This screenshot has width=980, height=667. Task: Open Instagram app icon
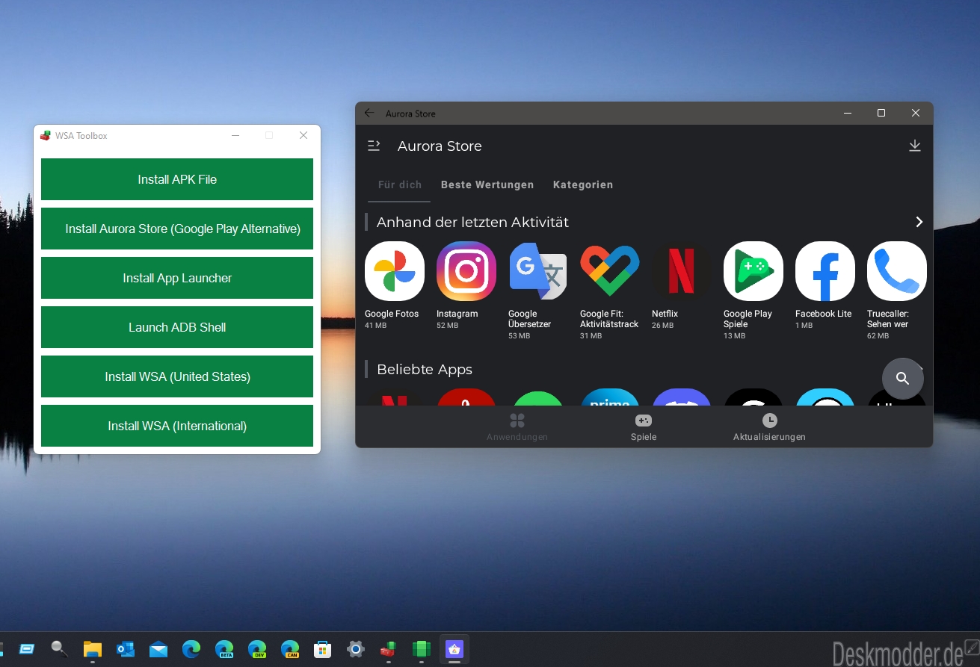coord(466,271)
